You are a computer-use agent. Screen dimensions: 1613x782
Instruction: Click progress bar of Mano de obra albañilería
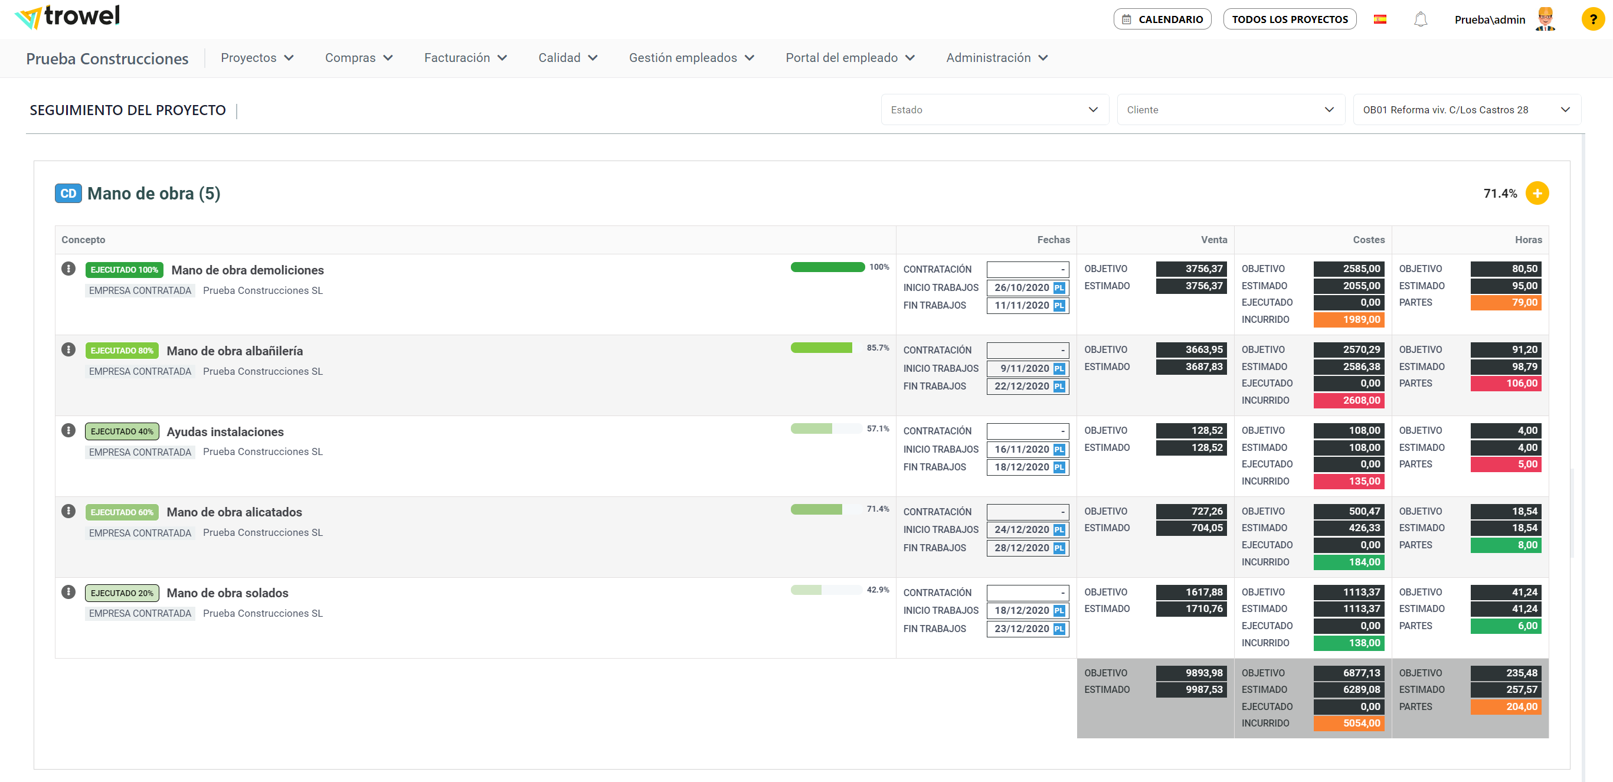(x=826, y=348)
